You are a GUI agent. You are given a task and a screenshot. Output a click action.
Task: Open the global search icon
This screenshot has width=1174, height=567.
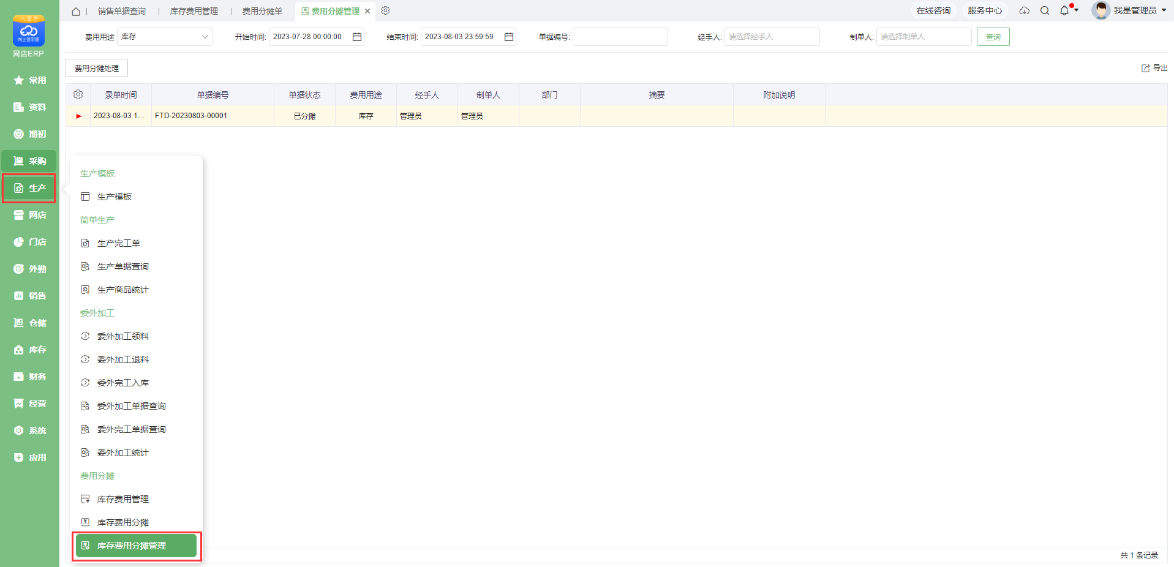[1045, 10]
